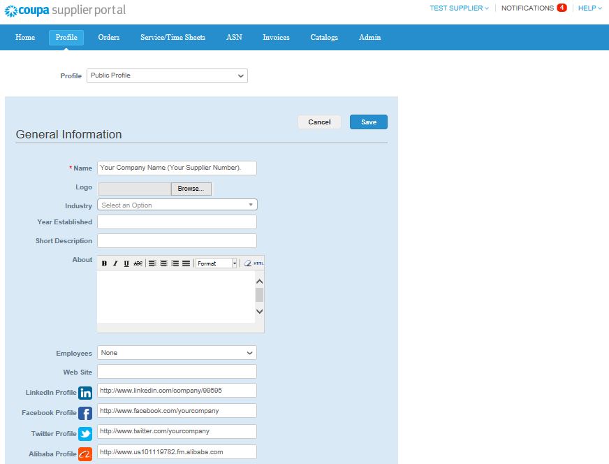Center align the About text
Image resolution: width=609 pixels, height=464 pixels.
tap(163, 263)
